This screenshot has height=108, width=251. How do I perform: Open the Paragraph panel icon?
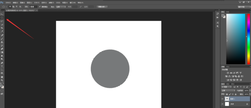pos(218,26)
